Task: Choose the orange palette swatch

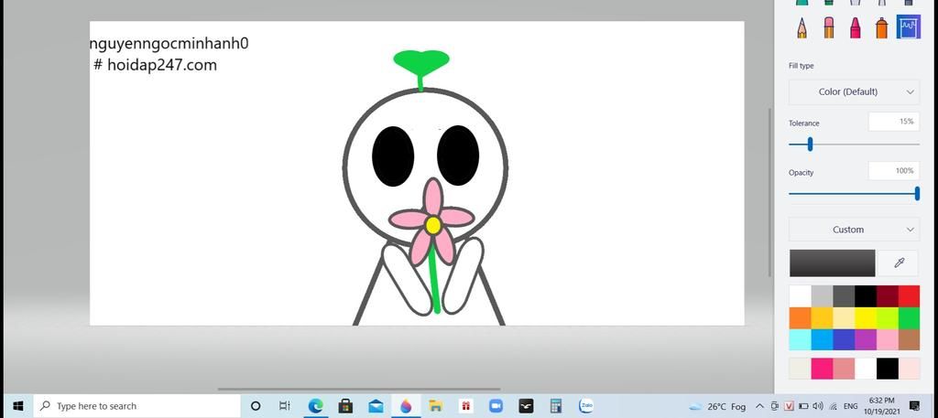Action: [800, 317]
